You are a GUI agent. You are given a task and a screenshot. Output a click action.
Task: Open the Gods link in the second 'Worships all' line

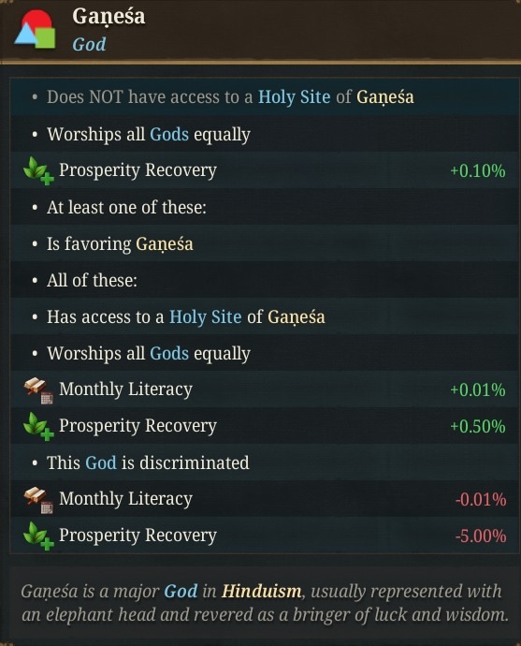pyautogui.click(x=169, y=354)
